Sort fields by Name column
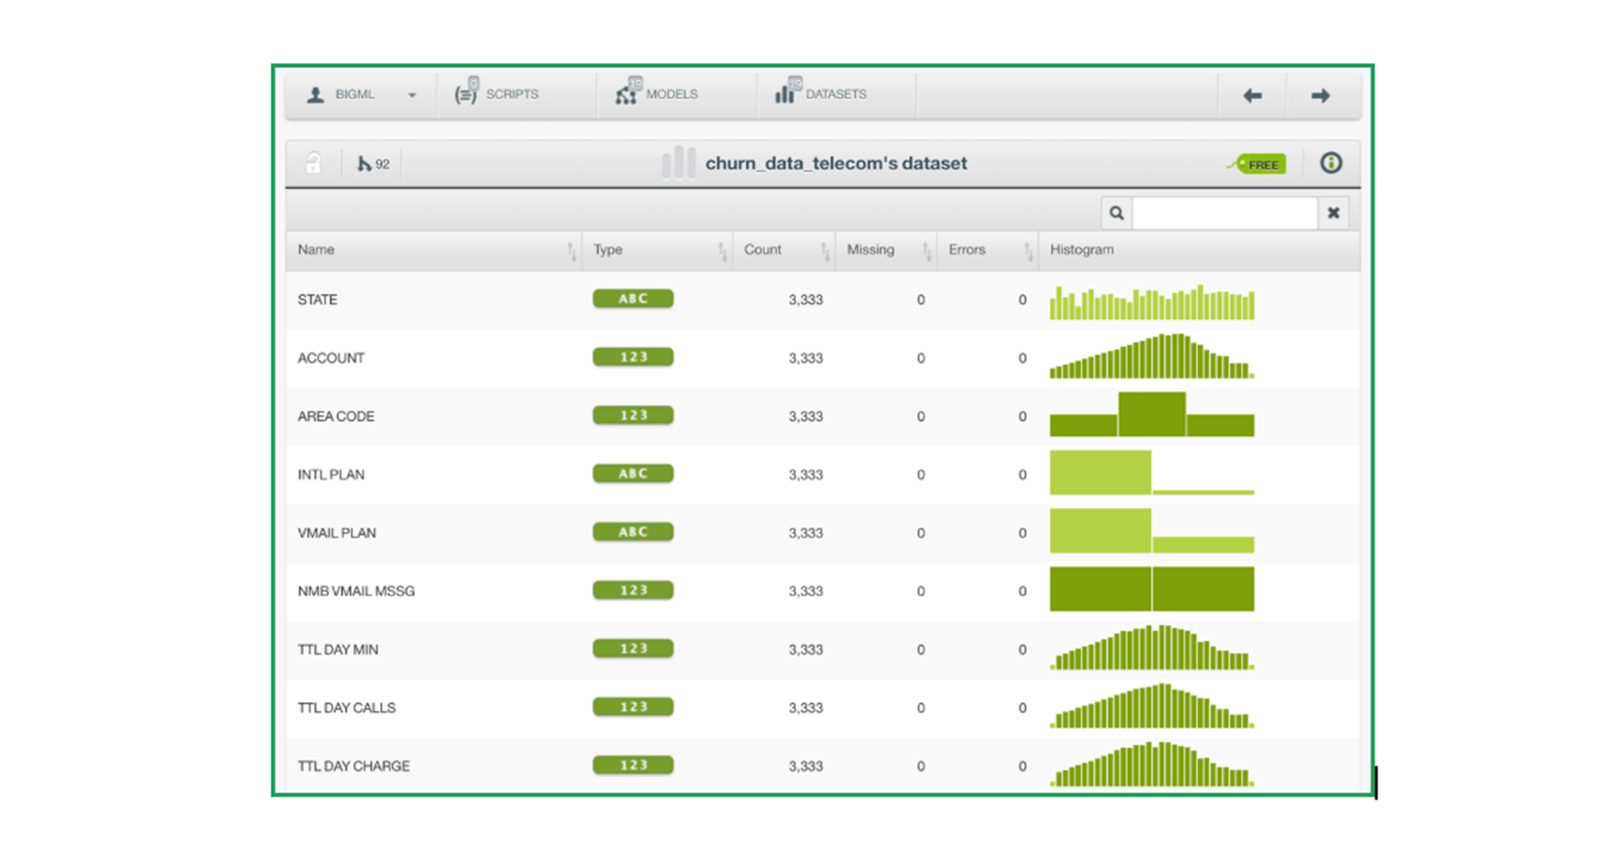The width and height of the screenshot is (1617, 857). click(x=433, y=250)
